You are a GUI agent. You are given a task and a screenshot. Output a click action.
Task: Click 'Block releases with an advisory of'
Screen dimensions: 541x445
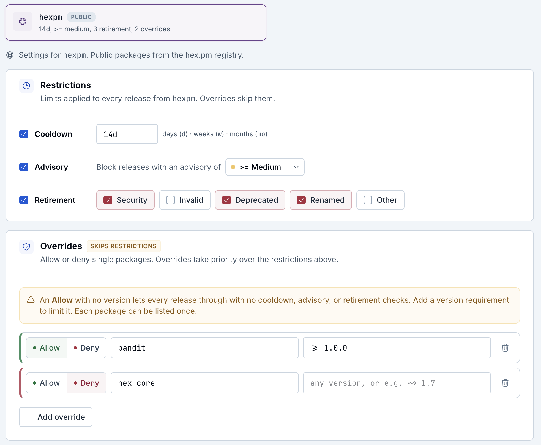pos(159,167)
